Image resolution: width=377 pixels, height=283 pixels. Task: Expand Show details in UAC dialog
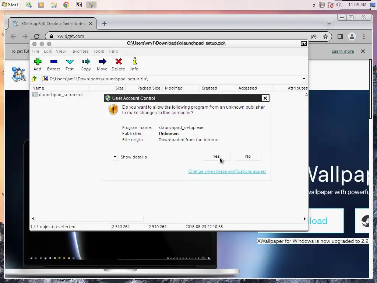click(130, 157)
